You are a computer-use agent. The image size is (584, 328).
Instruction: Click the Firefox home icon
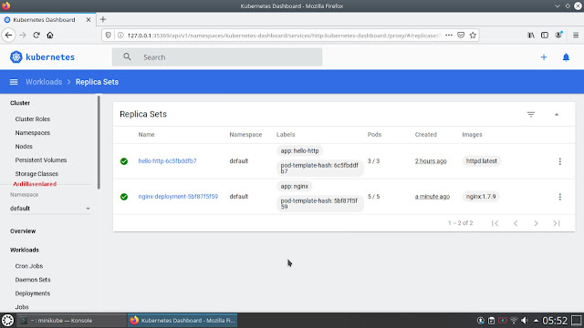click(x=50, y=35)
